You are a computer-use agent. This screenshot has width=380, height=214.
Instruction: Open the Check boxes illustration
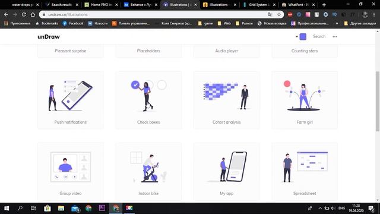tap(148, 100)
